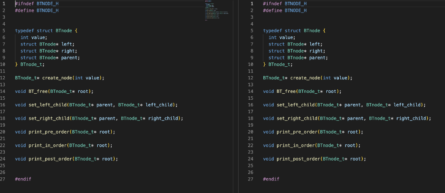Image resolution: width=445 pixels, height=193 pixels.
Task: Select set_left_child in the right editor
Action: pos(296,105)
